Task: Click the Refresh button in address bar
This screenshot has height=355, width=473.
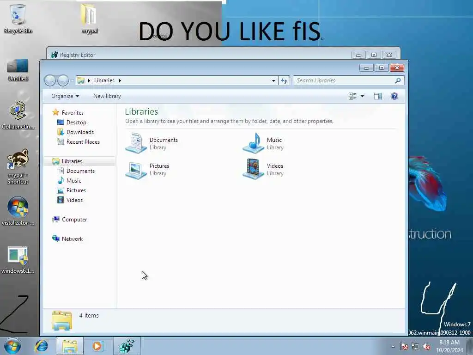Action: point(284,80)
